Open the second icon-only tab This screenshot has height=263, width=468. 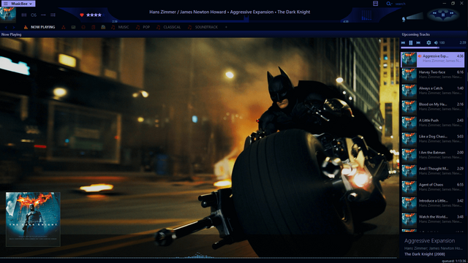point(73,27)
